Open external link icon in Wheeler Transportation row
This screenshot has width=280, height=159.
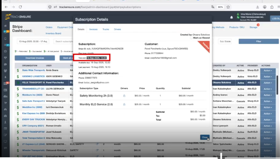click(x=97, y=150)
